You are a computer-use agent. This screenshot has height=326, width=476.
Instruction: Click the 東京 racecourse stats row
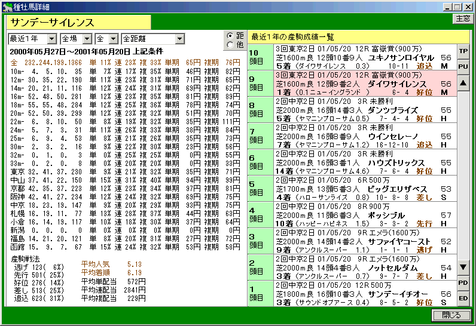click(x=125, y=172)
